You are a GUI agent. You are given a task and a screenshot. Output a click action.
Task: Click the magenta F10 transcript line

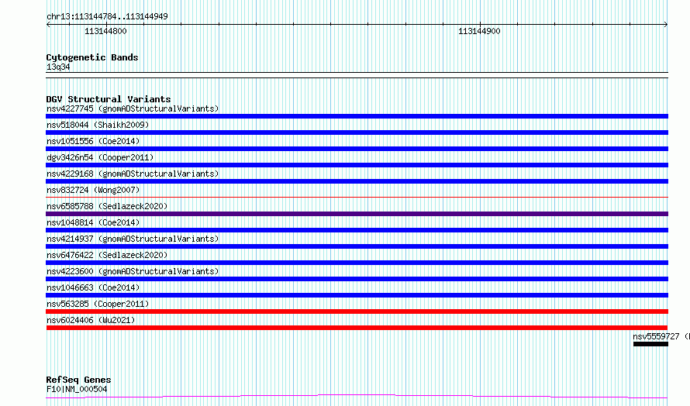coord(357,397)
